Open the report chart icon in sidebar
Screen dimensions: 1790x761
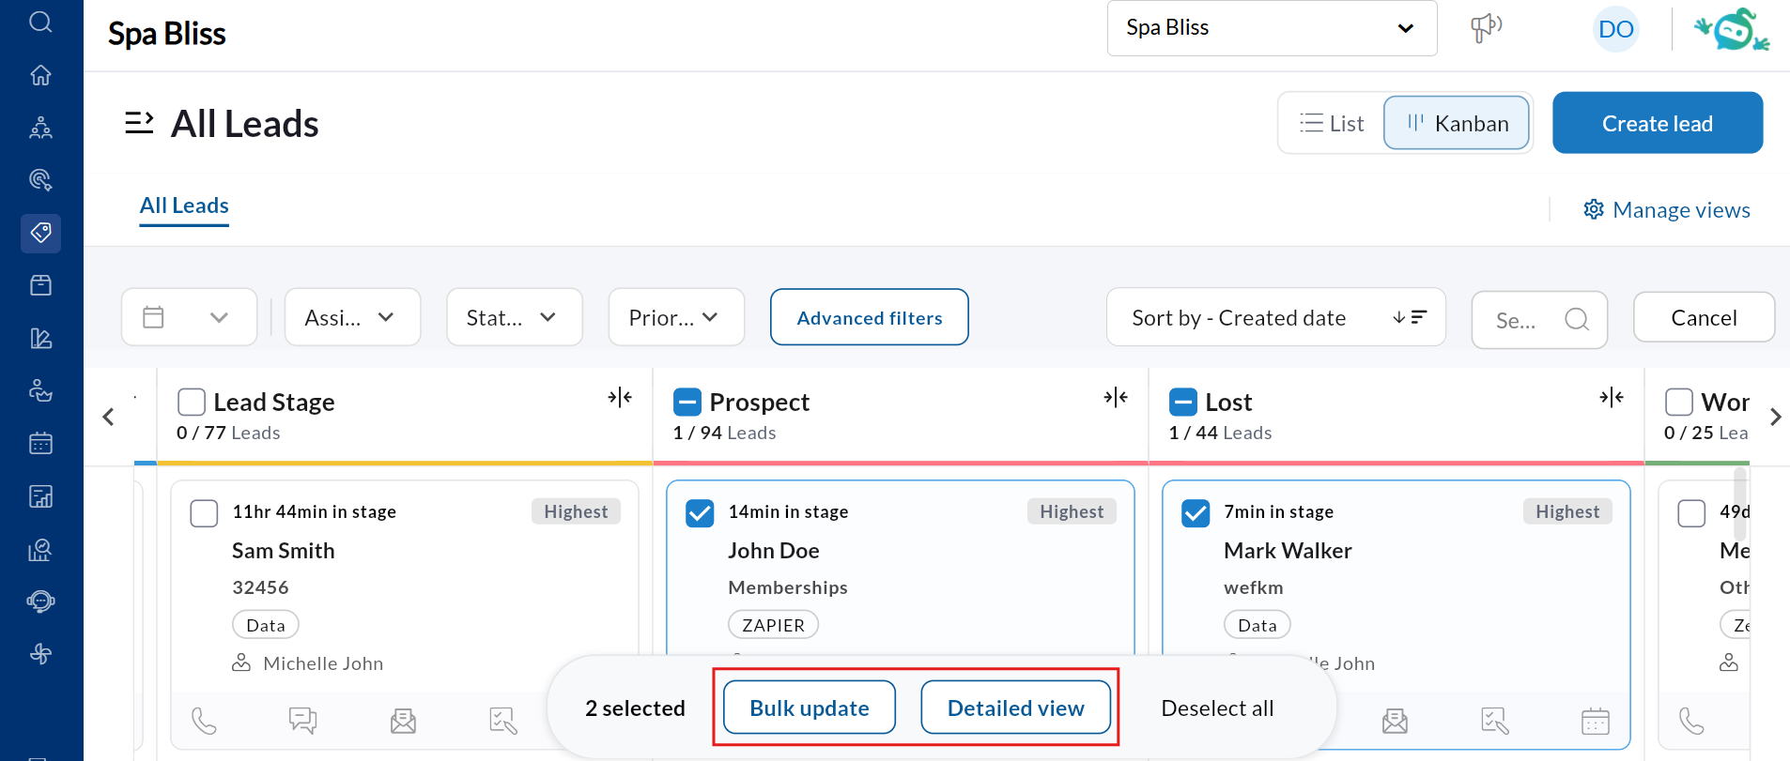point(40,496)
